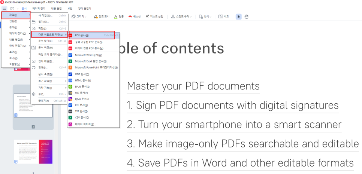Save as 검색 가능한 PDF 문서(S)

[94, 42]
